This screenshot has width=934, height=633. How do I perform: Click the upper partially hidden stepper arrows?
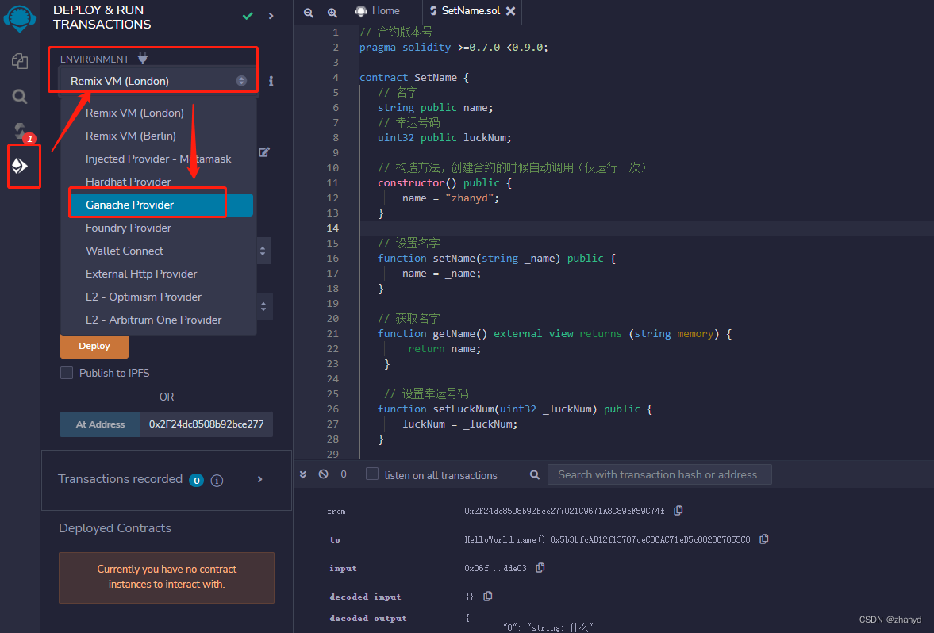263,251
